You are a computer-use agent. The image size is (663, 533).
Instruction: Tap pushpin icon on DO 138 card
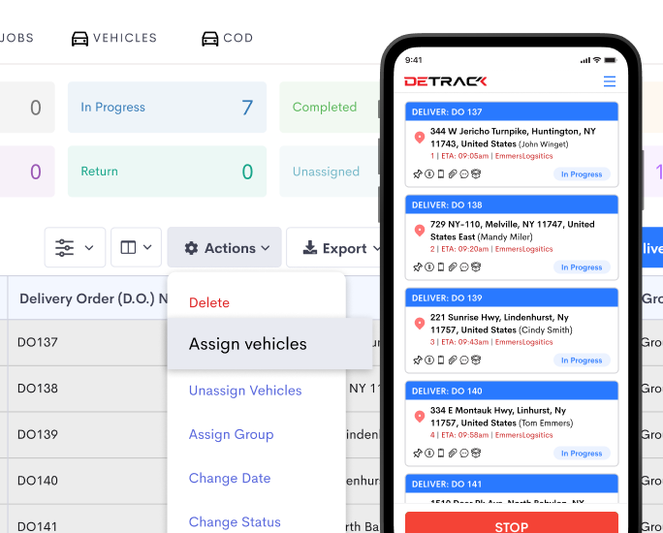coord(418,267)
